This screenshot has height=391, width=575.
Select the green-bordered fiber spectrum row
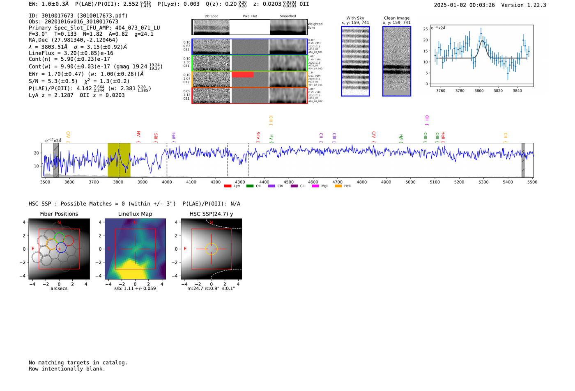pos(249,63)
